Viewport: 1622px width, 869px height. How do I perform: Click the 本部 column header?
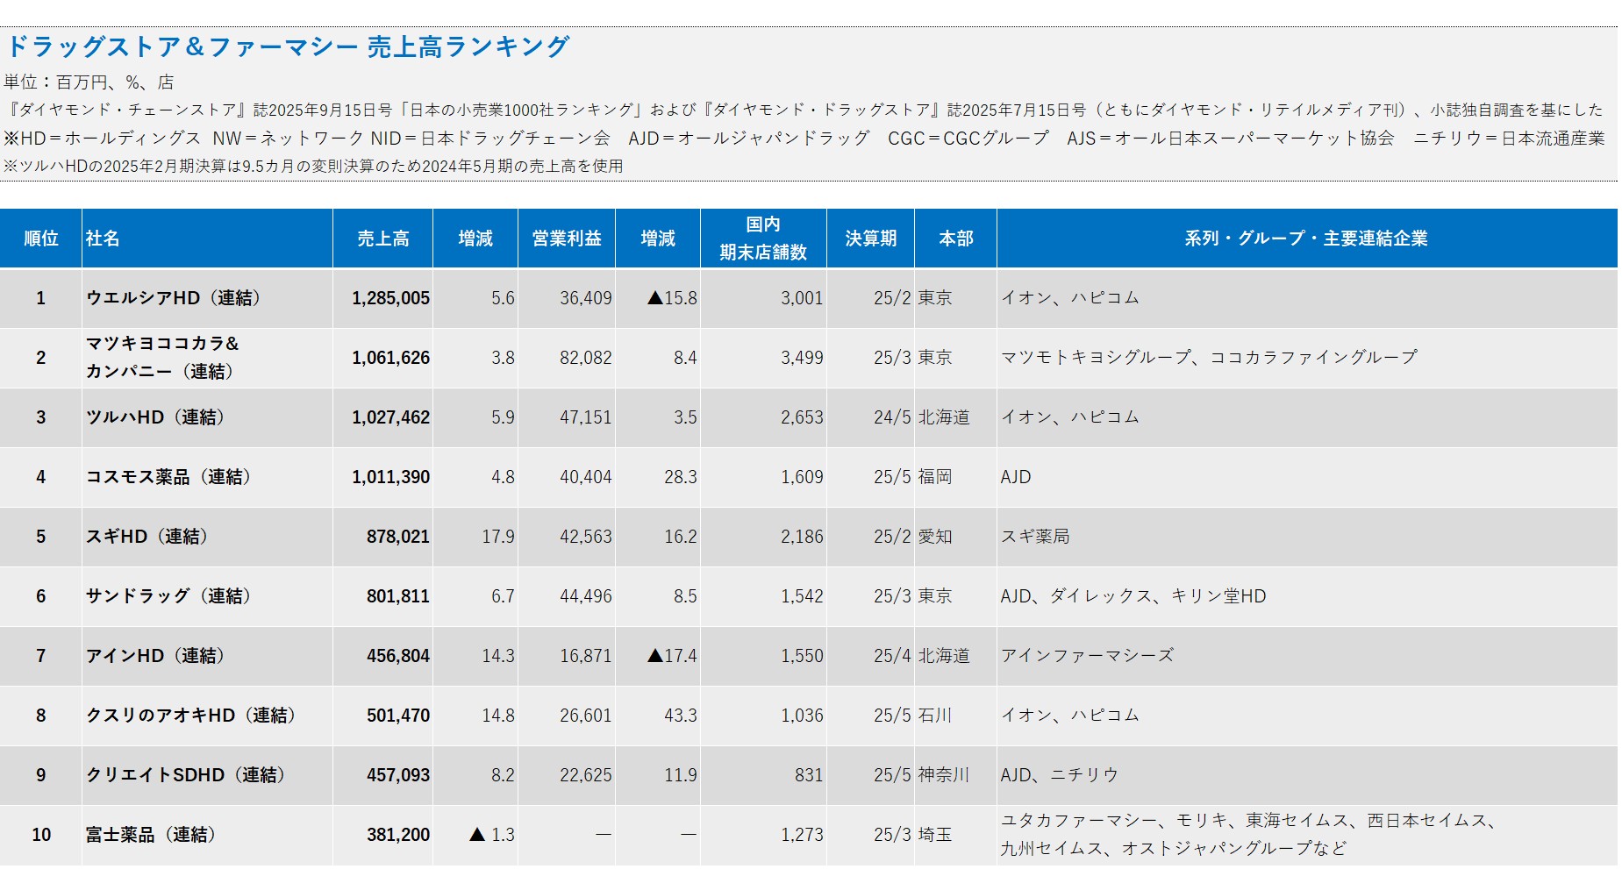pos(955,238)
